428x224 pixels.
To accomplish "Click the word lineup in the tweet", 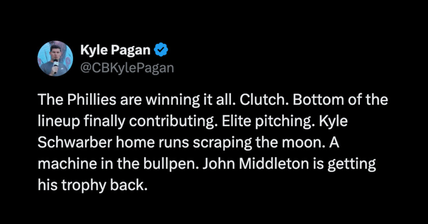I will (x=59, y=122).
